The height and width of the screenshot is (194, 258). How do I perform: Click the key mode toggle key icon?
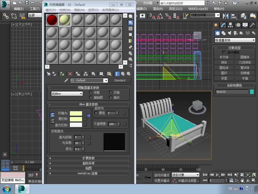[x=148, y=178]
